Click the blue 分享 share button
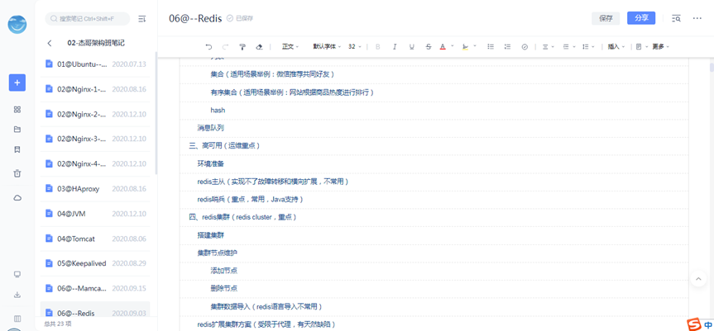The height and width of the screenshot is (331, 714). pyautogui.click(x=641, y=18)
